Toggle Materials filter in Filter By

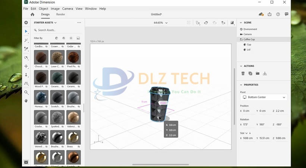64,38
